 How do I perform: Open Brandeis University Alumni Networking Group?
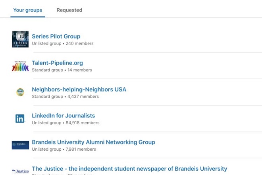click(x=93, y=142)
